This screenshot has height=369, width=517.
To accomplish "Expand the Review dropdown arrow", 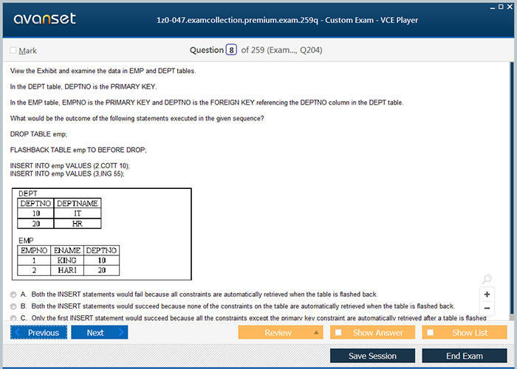I will coord(316,332).
